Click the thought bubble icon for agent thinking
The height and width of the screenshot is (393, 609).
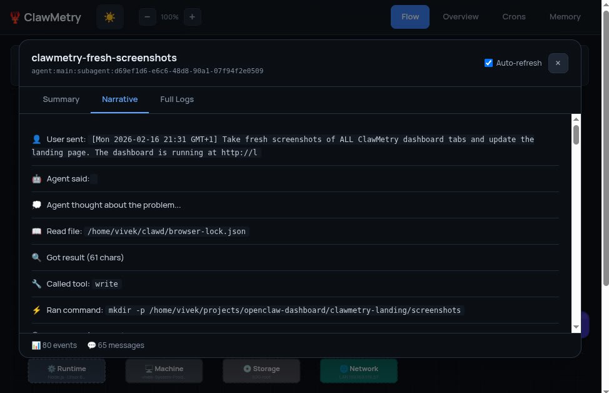(36, 205)
